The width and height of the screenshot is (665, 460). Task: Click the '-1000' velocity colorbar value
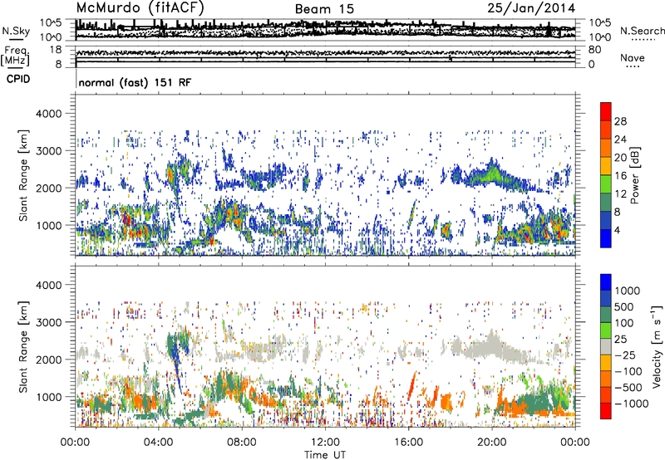tap(631, 404)
